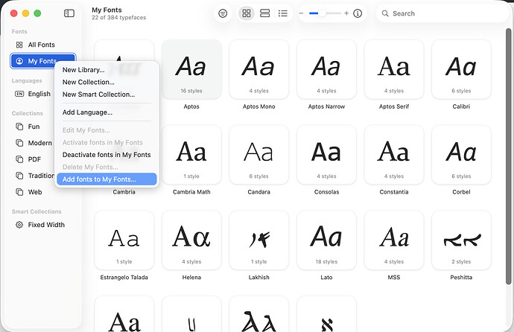The width and height of the screenshot is (514, 332).
Task: Select the Peshitta font thumbnail
Action: 461,240
